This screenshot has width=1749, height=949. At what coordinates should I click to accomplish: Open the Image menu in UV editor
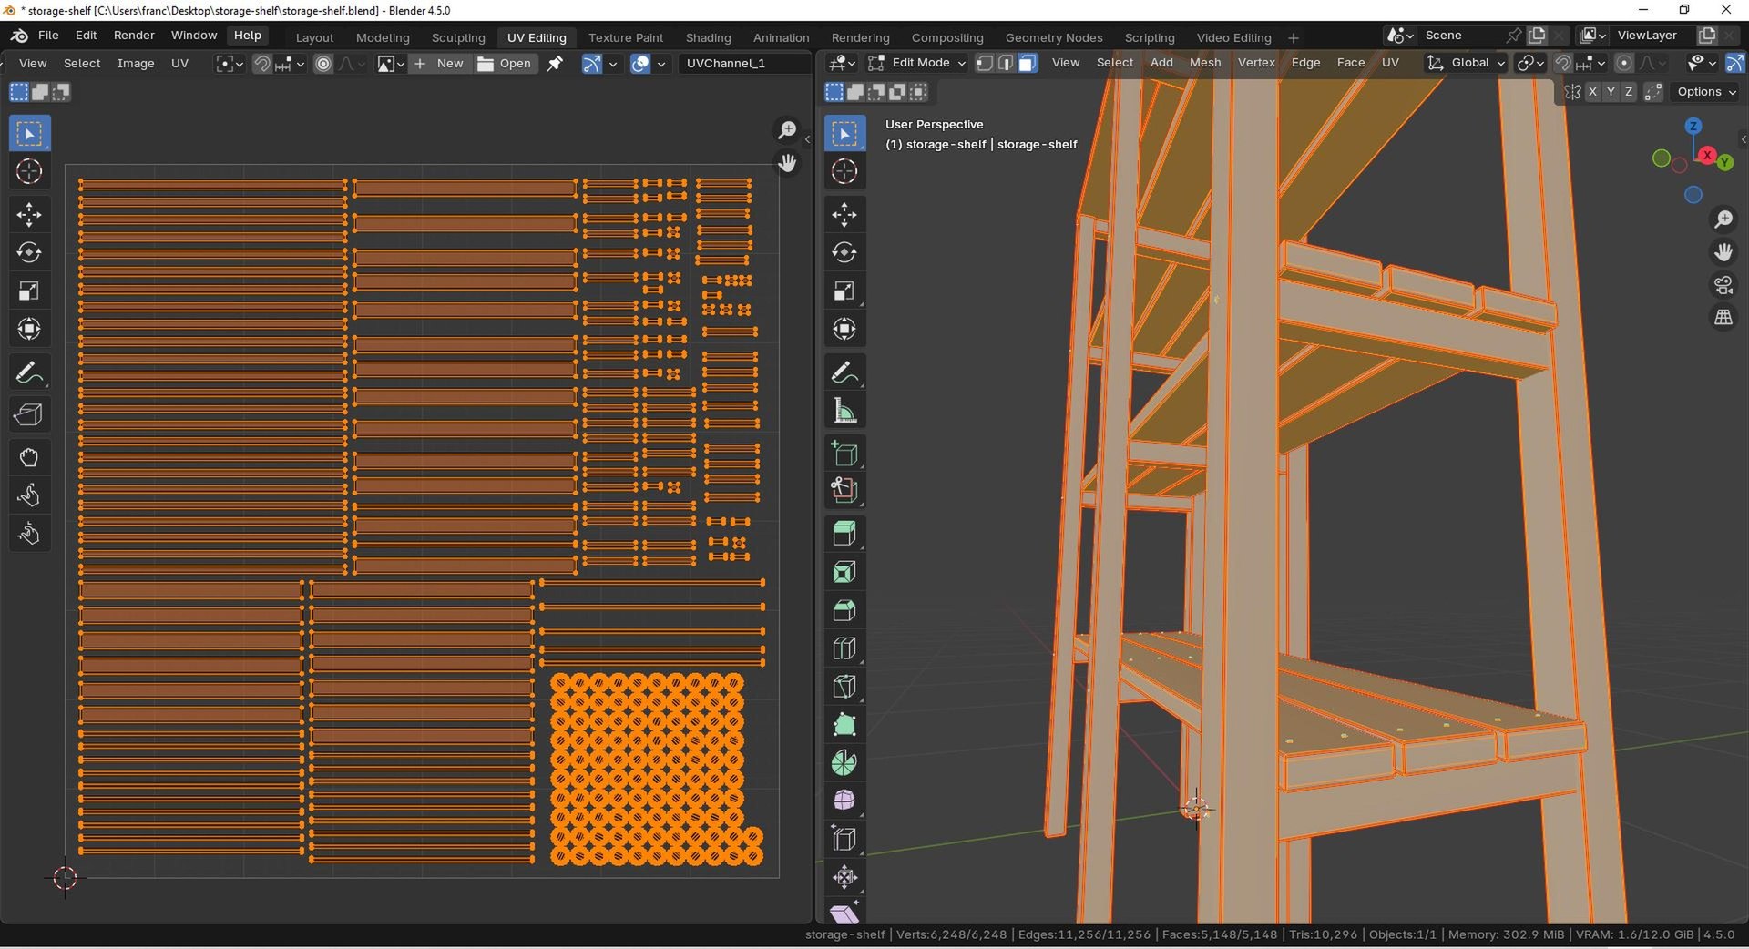tap(136, 64)
